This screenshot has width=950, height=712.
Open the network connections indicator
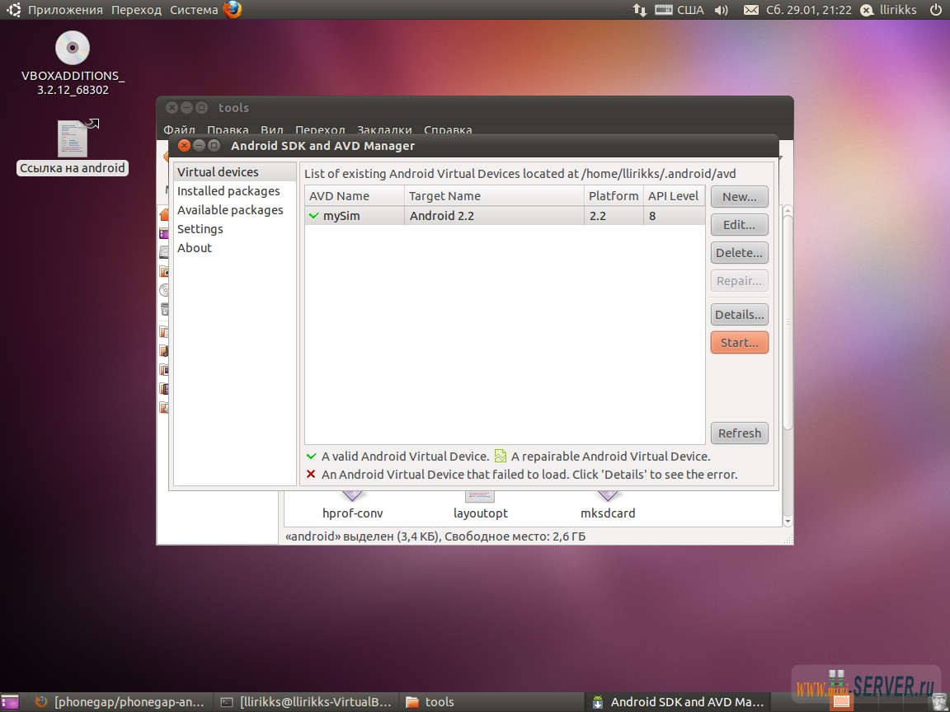[x=639, y=10]
